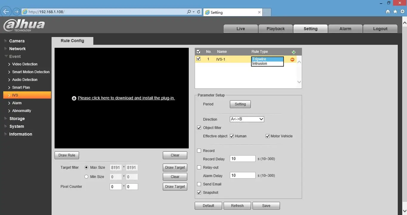
Task: Refresh the page using the address bar reload icon
Action: click(x=199, y=12)
